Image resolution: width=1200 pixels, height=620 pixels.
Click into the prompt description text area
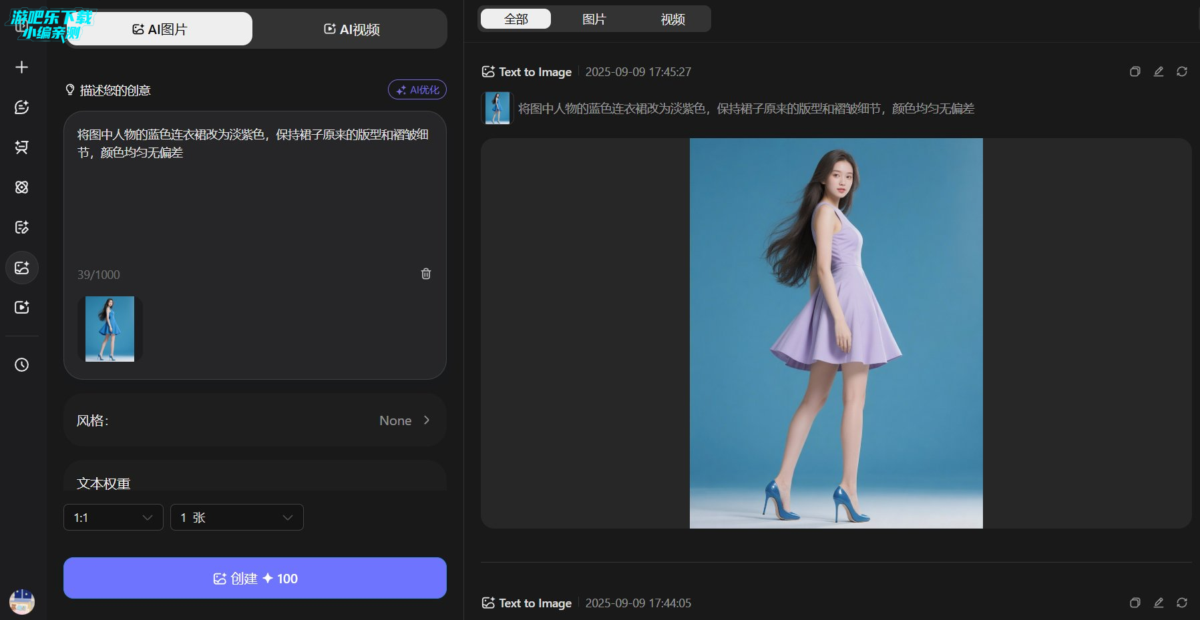point(254,194)
